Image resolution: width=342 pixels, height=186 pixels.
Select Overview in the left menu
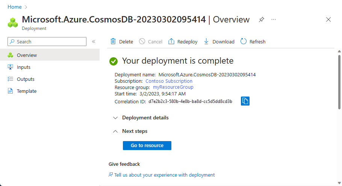tap(27, 55)
